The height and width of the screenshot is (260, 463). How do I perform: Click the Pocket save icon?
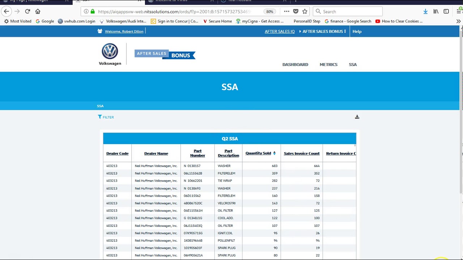296,12
